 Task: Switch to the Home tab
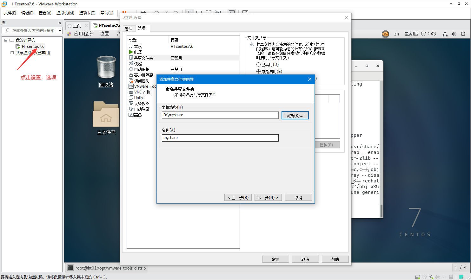(x=77, y=26)
